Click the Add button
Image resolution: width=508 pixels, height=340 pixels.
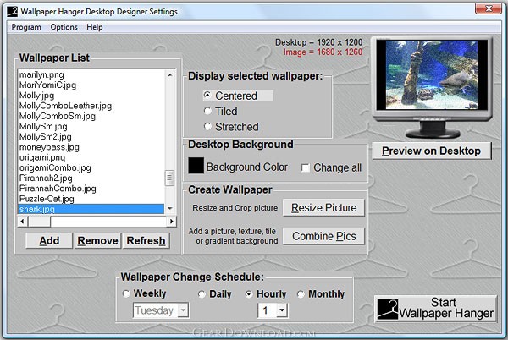click(49, 241)
